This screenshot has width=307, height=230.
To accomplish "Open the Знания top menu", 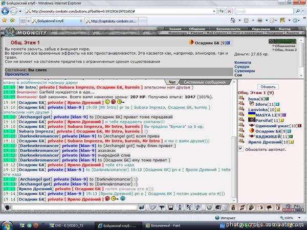I will [175, 29].
